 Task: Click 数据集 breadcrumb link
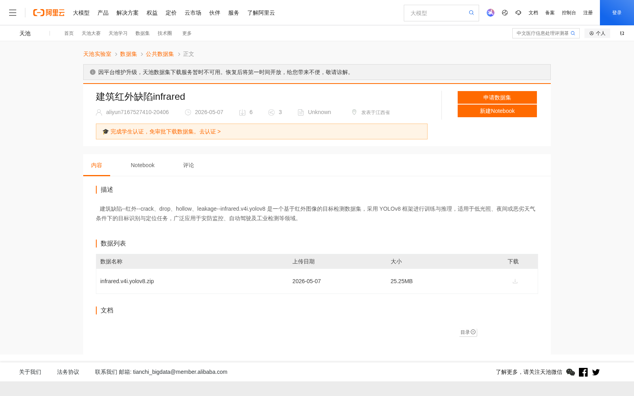point(128,54)
